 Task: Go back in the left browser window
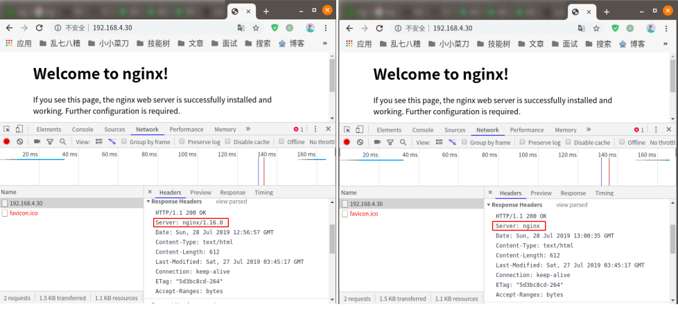coord(10,28)
